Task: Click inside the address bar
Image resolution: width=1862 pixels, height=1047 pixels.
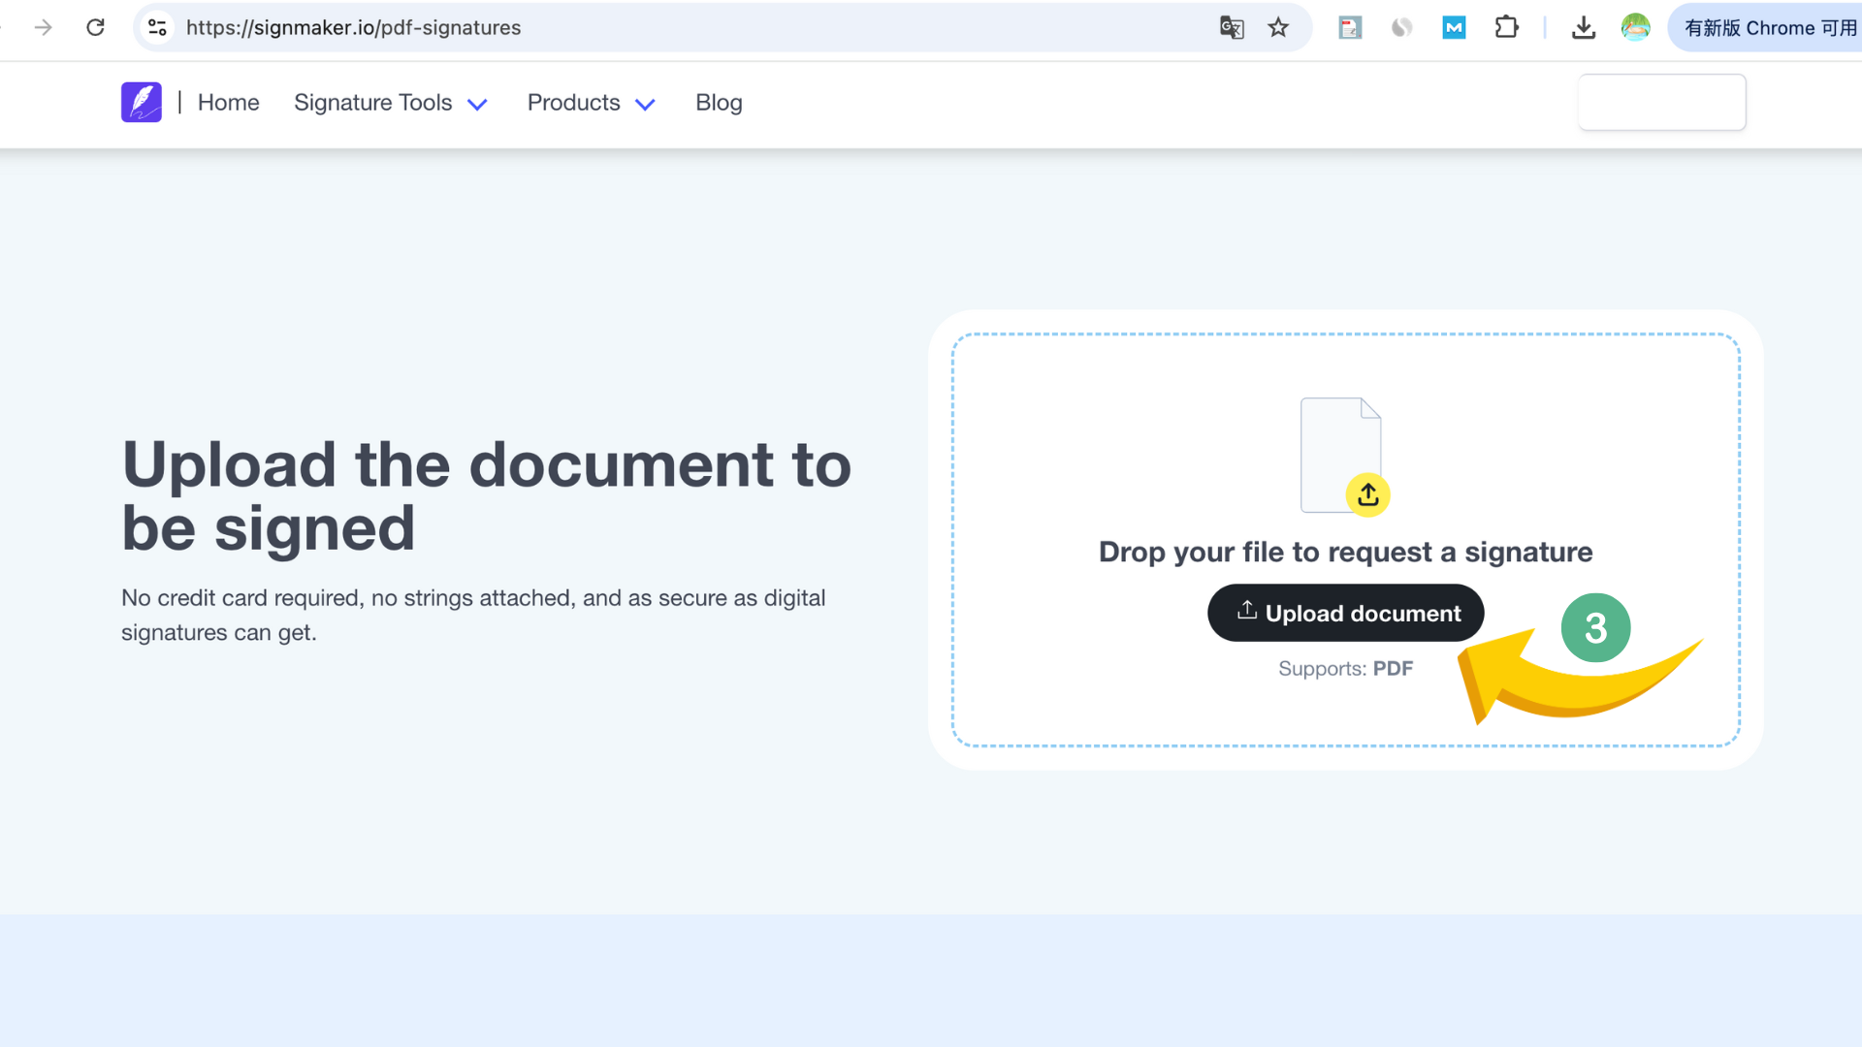Action: click(x=582, y=27)
